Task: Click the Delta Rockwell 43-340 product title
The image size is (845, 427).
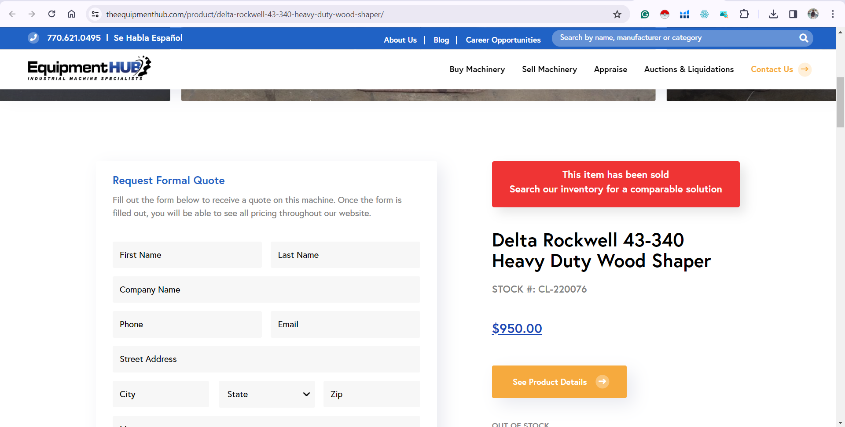Action: click(x=601, y=250)
